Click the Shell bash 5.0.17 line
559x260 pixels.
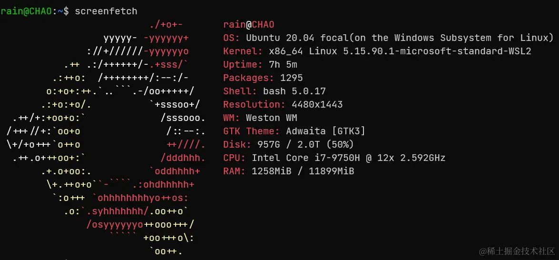[275, 91]
